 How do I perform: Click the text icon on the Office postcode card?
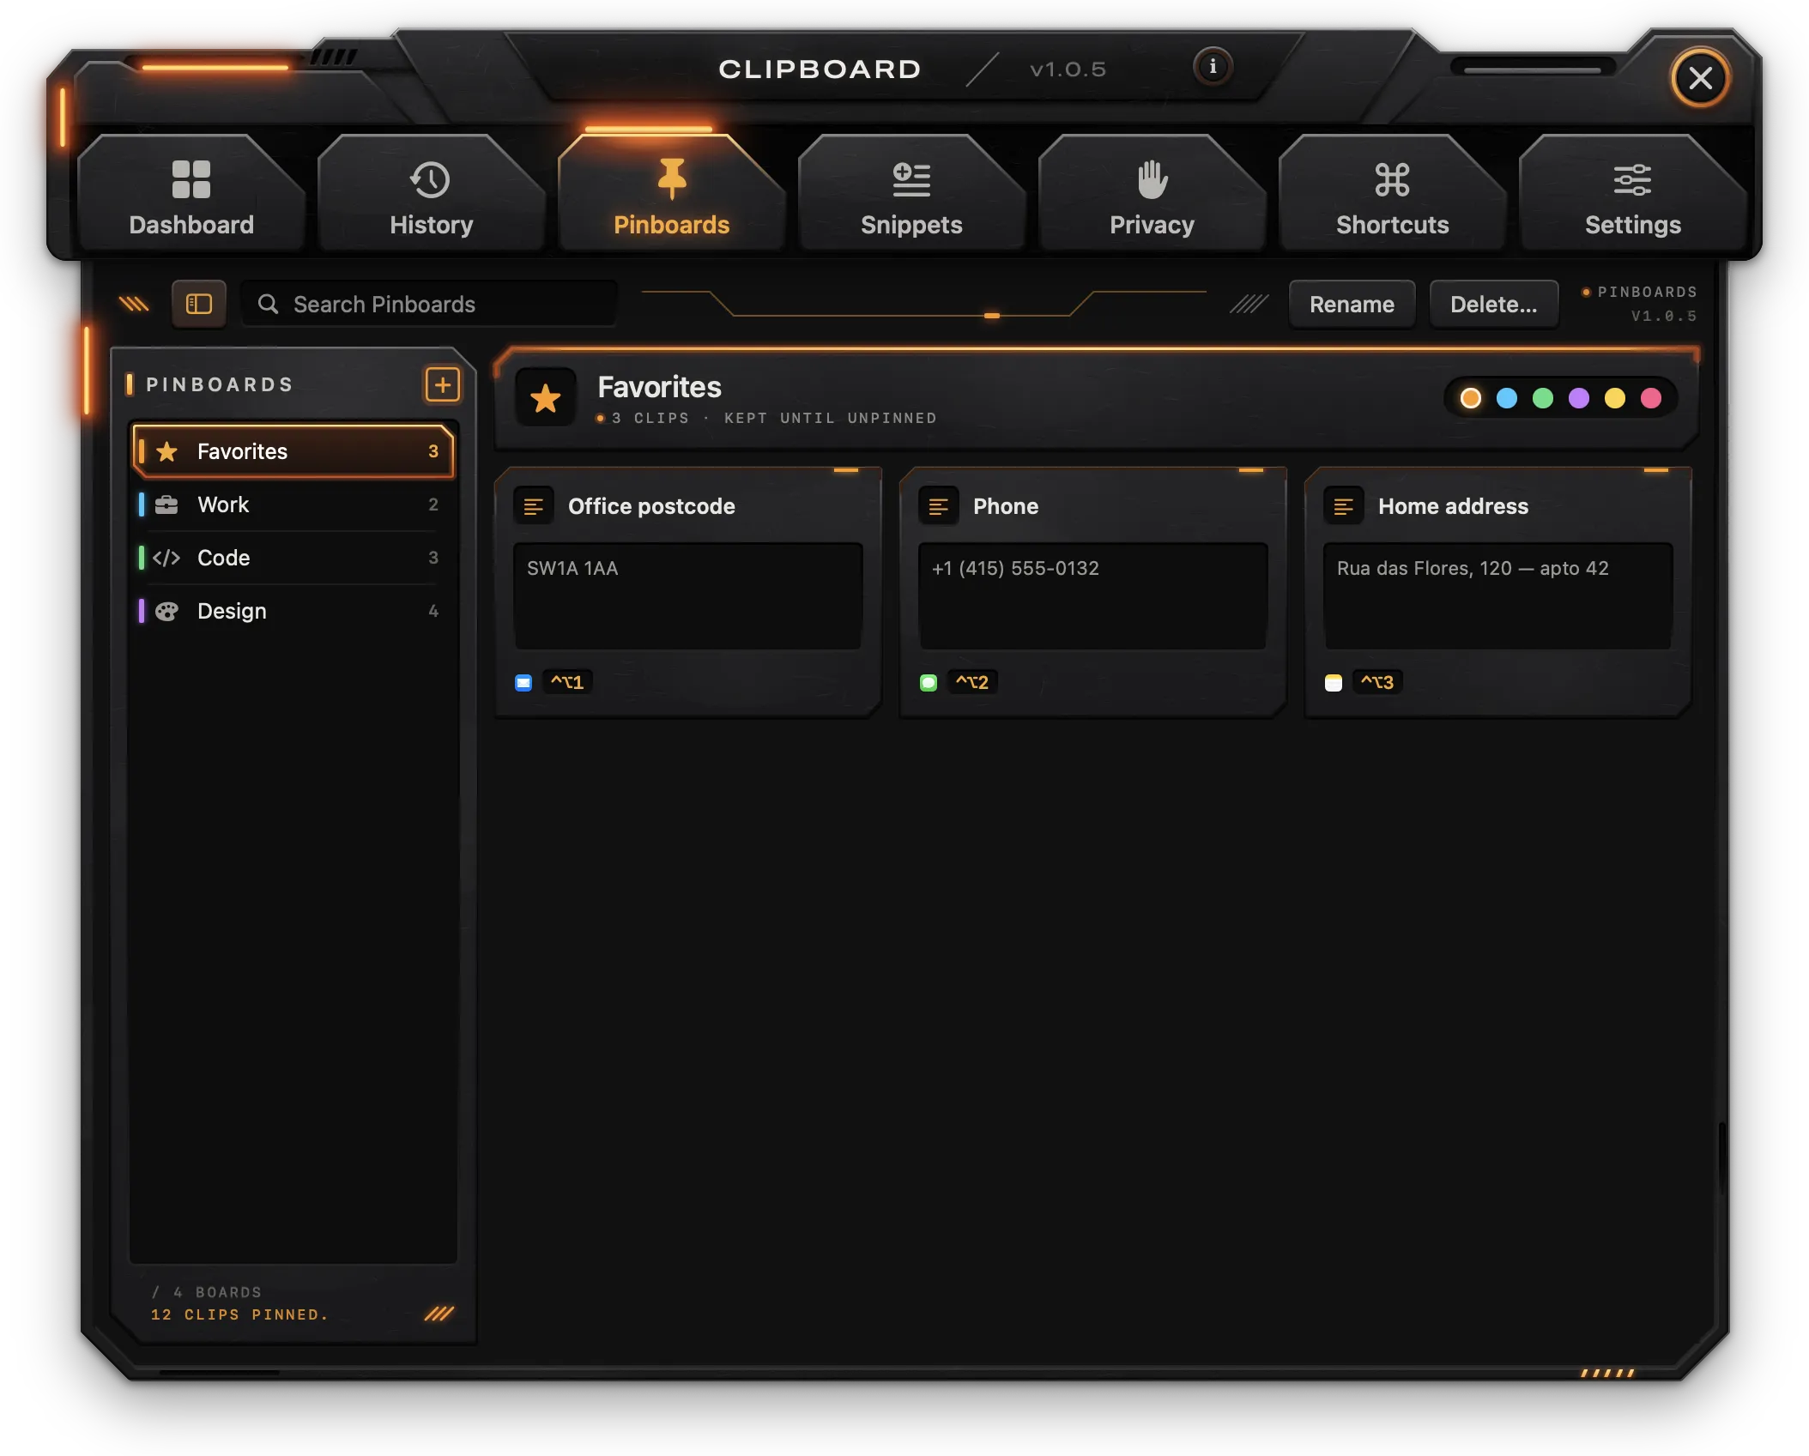(534, 506)
